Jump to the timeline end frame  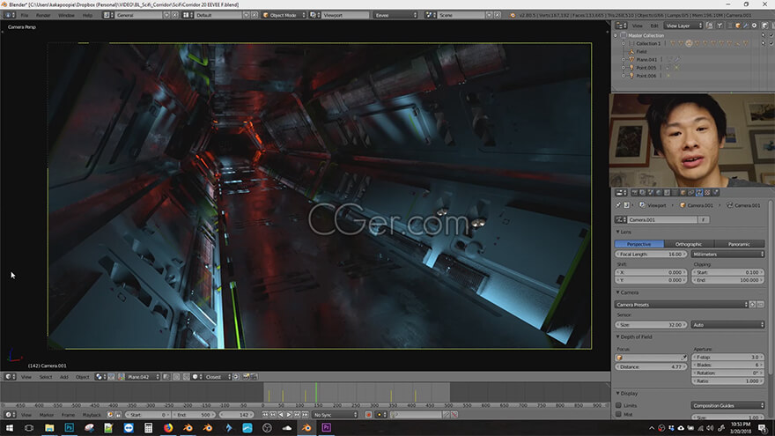[x=305, y=415]
